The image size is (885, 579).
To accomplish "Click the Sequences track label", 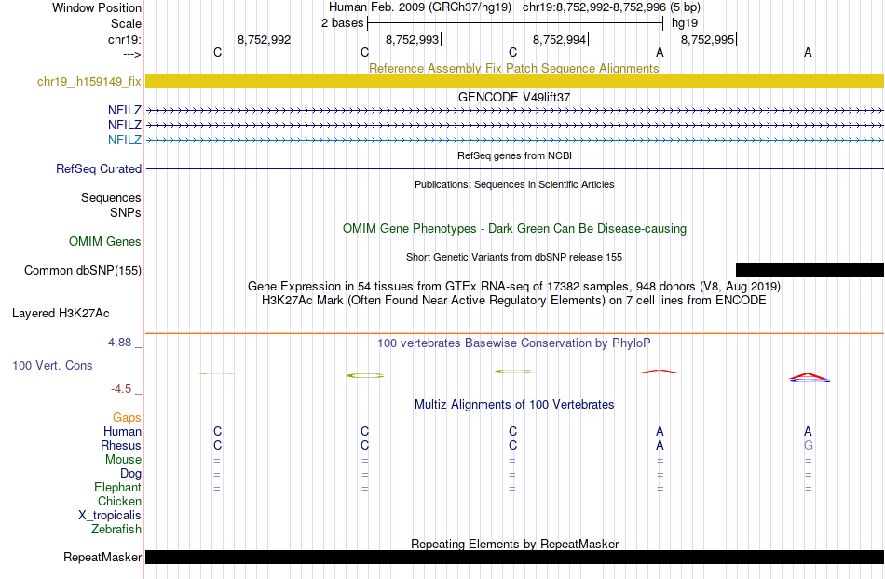I will (111, 198).
